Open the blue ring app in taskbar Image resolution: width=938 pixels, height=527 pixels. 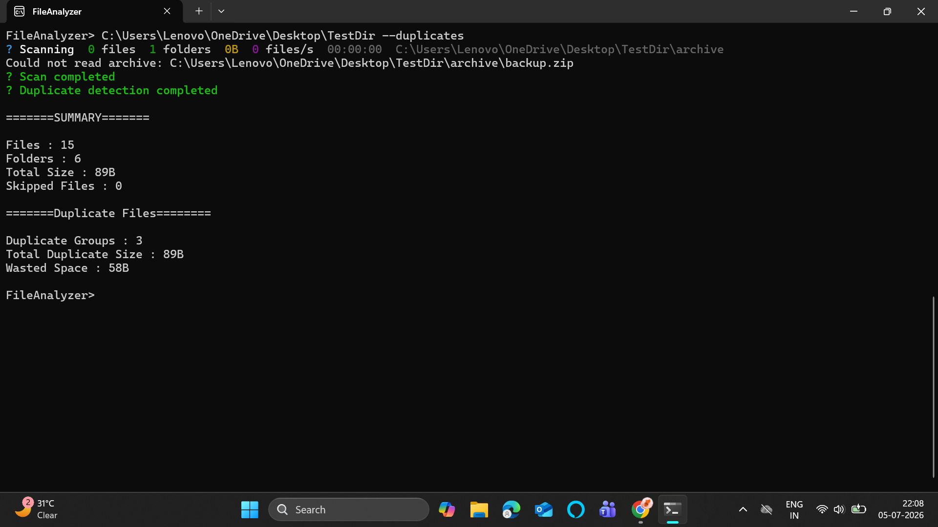(x=576, y=509)
